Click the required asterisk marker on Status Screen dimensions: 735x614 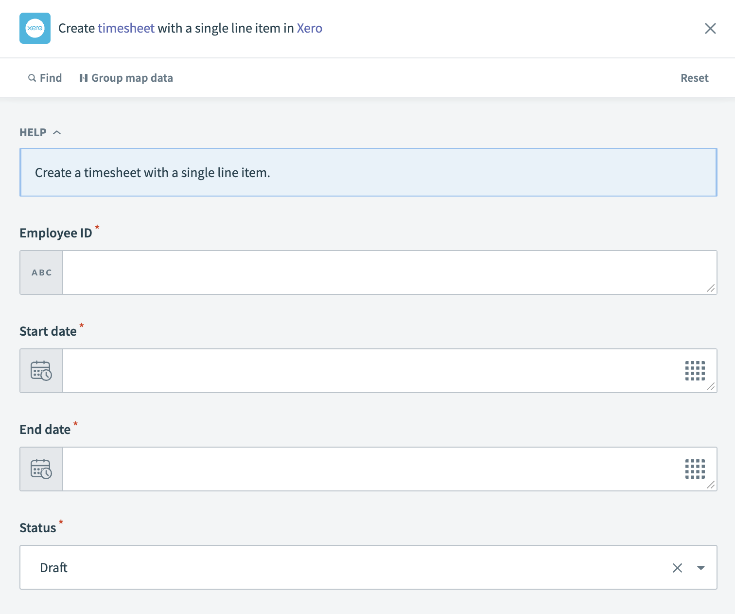[x=61, y=523]
